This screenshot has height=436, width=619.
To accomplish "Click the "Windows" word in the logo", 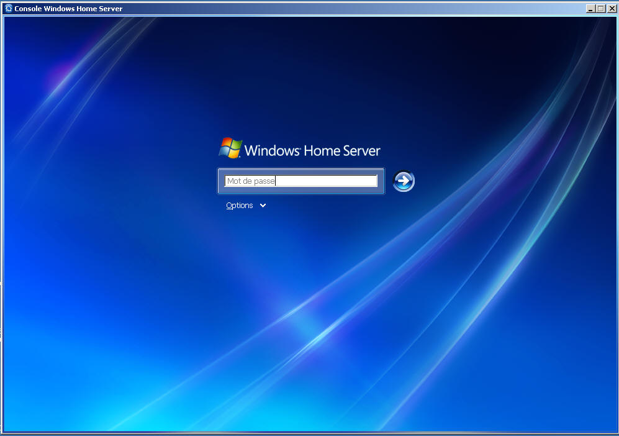I will [272, 150].
